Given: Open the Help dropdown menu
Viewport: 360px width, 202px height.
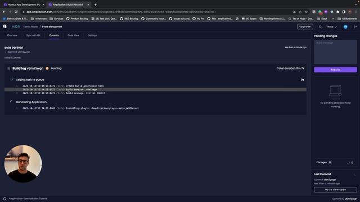Looking at the screenshot, I should 332,27.
